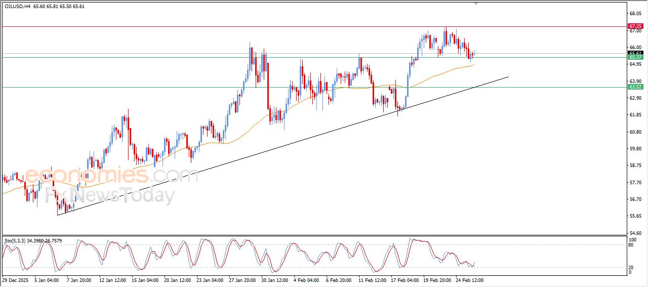Screen dimensions: 648x287
Task: Select the green 63.52 price label
Action: [x=635, y=87]
